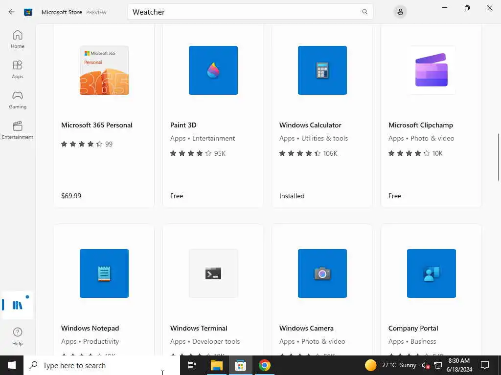This screenshot has height=375, width=501.
Task: Click the vertical scrollbar thumb
Action: (x=499, y=157)
